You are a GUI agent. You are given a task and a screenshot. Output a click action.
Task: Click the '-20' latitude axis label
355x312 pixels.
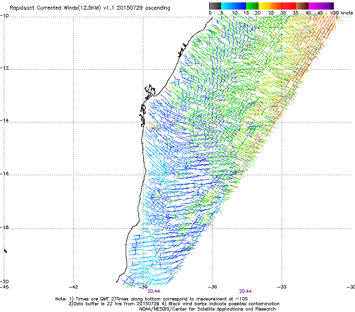(4, 281)
